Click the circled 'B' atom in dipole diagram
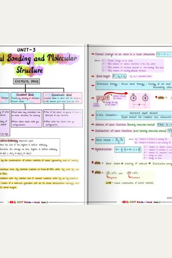 coord(145,98)
